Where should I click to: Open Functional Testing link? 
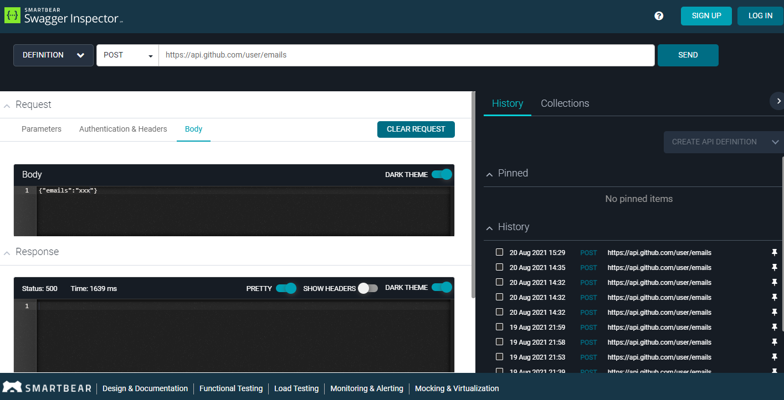231,388
